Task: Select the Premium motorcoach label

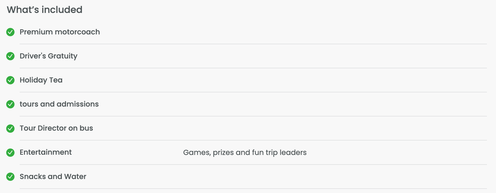Action: tap(60, 32)
